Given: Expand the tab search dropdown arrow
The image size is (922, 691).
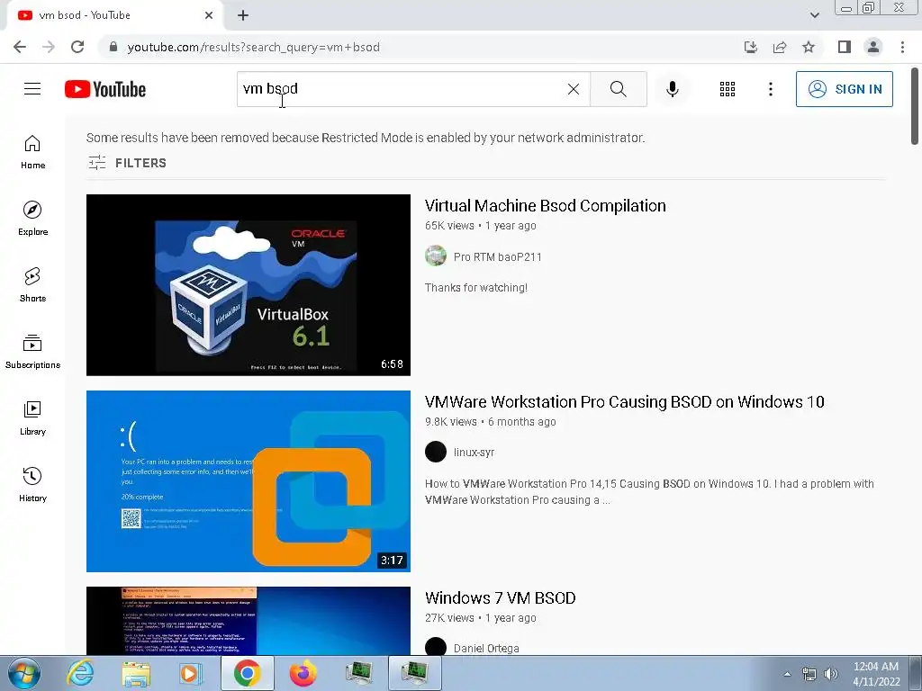Looking at the screenshot, I should 814,15.
